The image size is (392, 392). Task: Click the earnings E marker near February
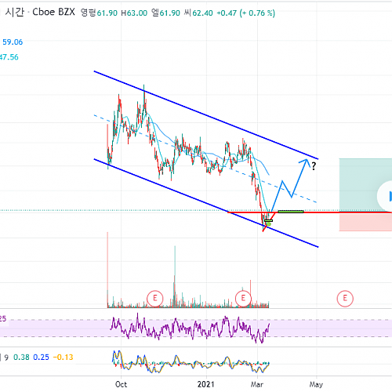tap(243, 298)
